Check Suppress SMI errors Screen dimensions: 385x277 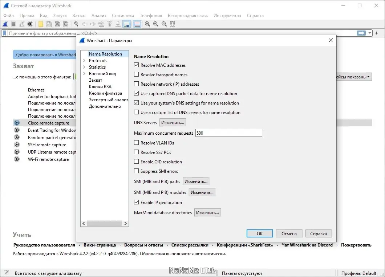(137, 171)
